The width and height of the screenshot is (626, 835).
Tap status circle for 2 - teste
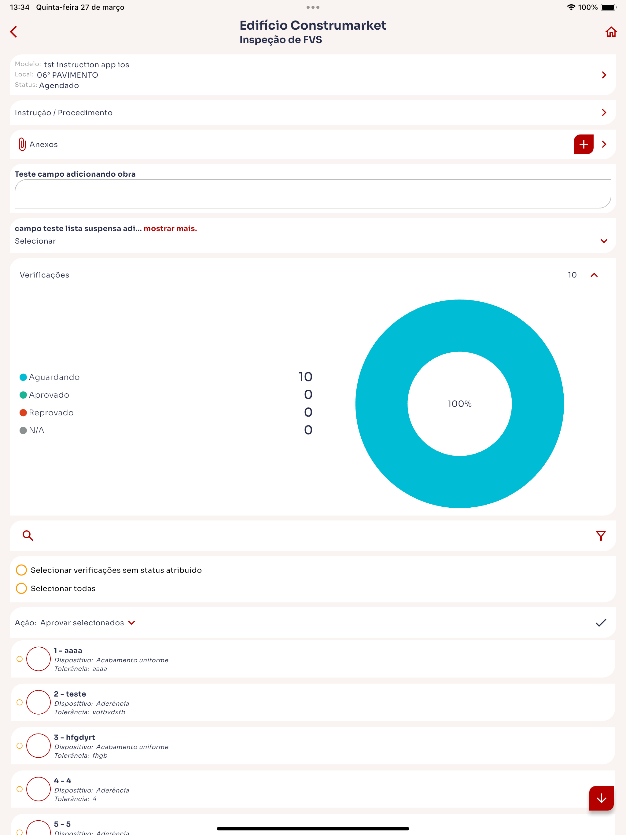click(39, 702)
